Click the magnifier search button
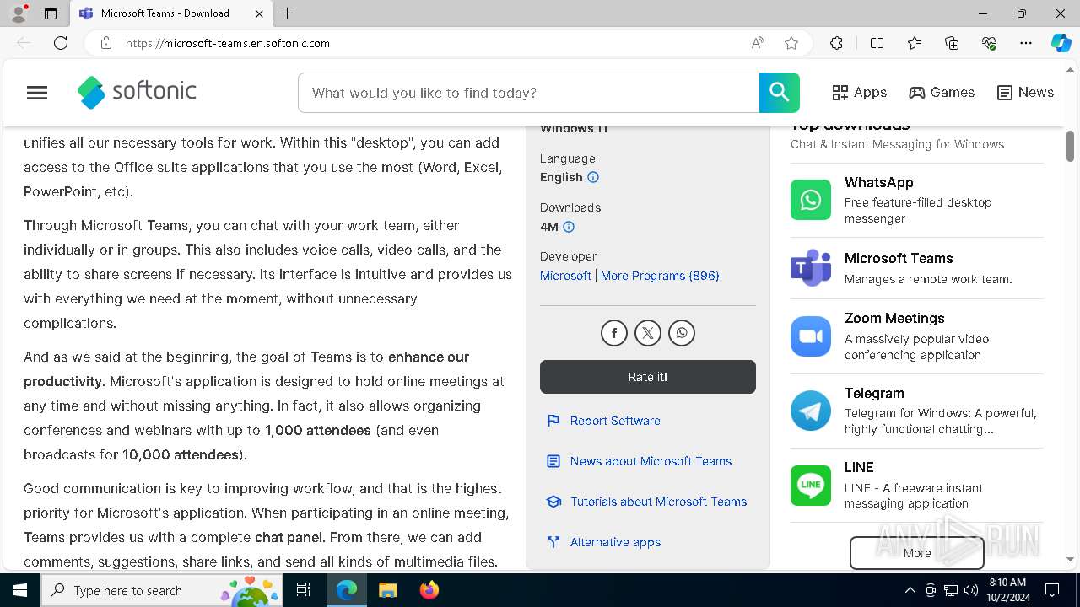 pyautogui.click(x=779, y=93)
